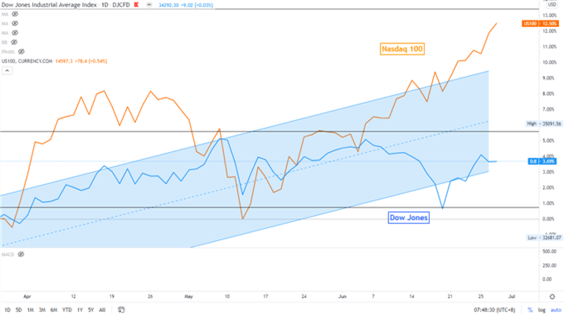Click the grey dash icon after the flag

[x=149, y=5]
